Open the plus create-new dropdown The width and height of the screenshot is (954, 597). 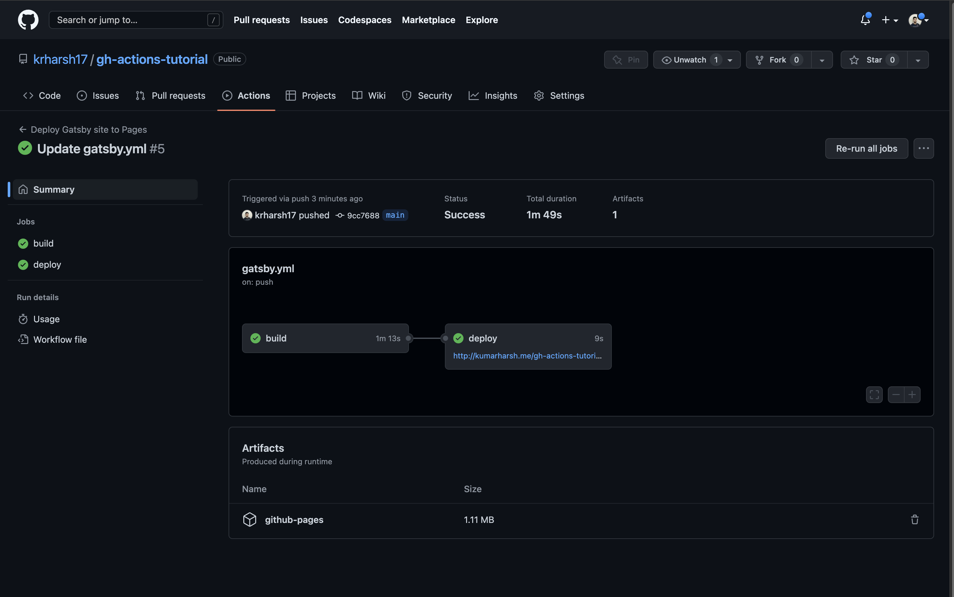pos(889,20)
